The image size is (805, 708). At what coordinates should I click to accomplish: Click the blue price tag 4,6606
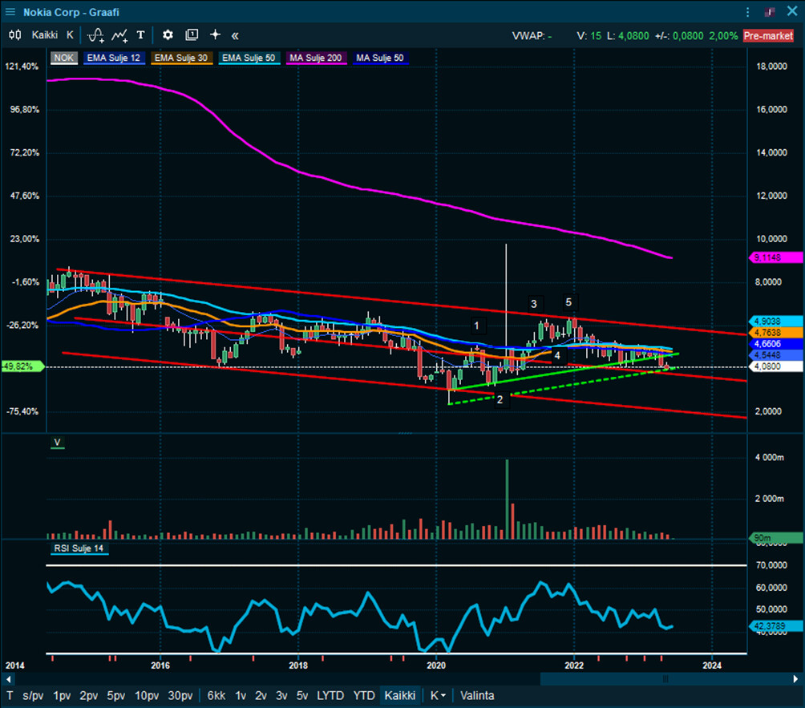click(x=775, y=344)
